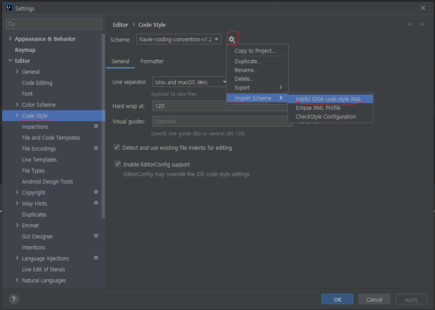
Task: Open the scheme gear actions menu
Action: point(232,40)
